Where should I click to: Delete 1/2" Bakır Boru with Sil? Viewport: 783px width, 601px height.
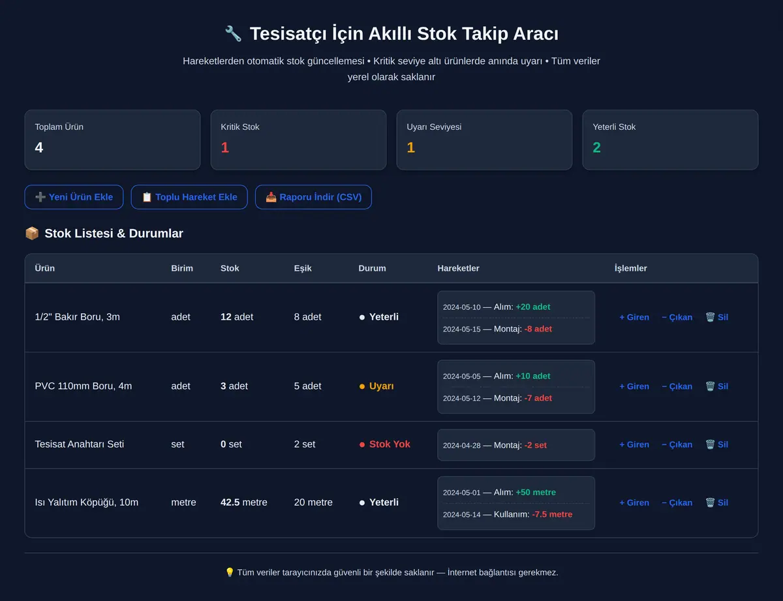pos(716,317)
